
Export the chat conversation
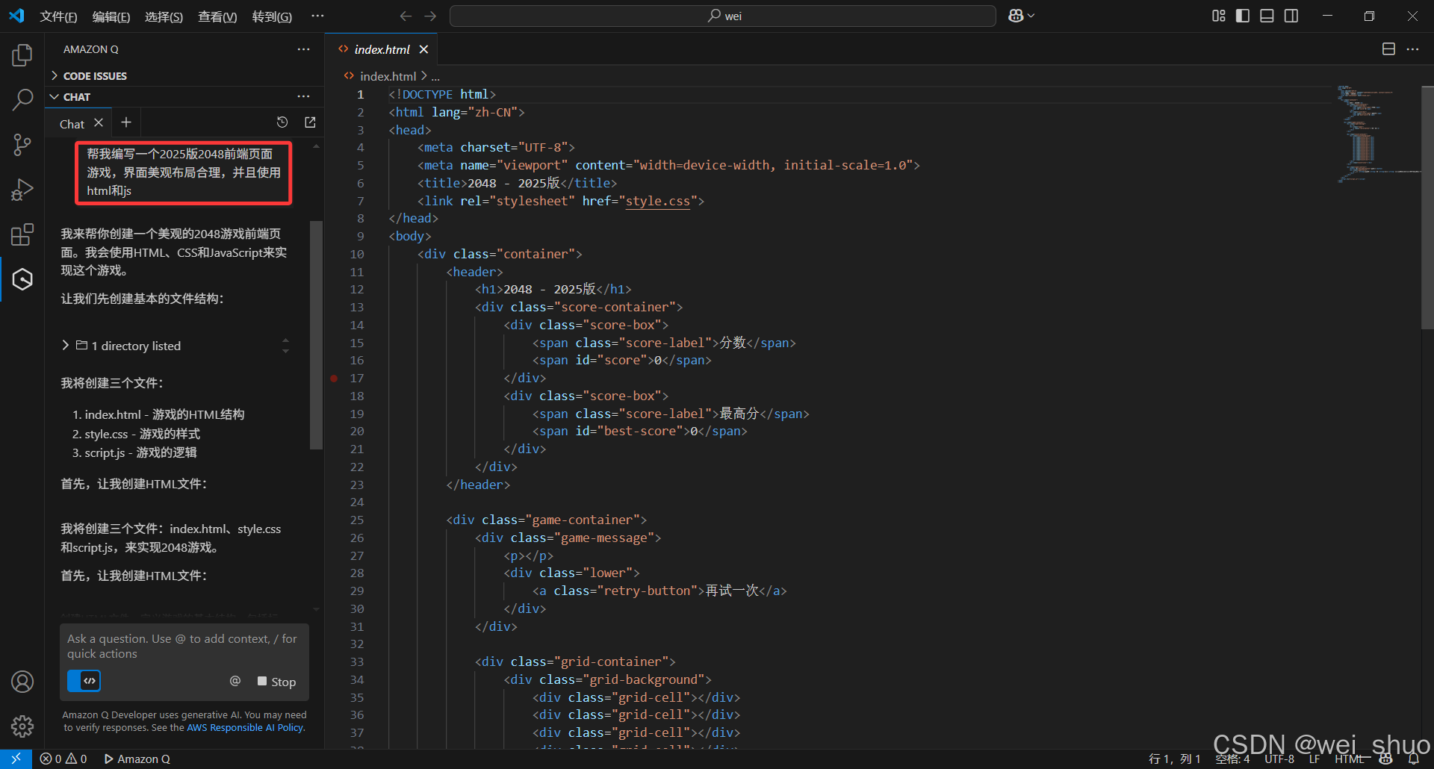[310, 122]
